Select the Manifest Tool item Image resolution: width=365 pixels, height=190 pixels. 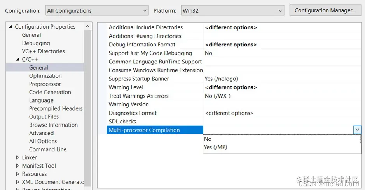pos(39,166)
